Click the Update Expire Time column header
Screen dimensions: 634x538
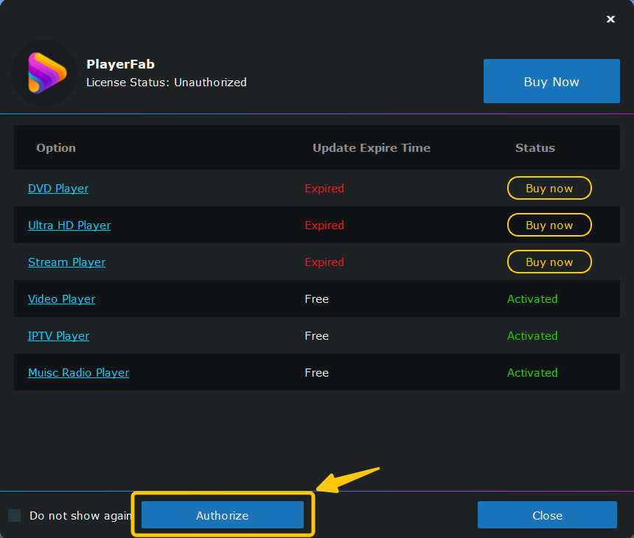(x=371, y=148)
